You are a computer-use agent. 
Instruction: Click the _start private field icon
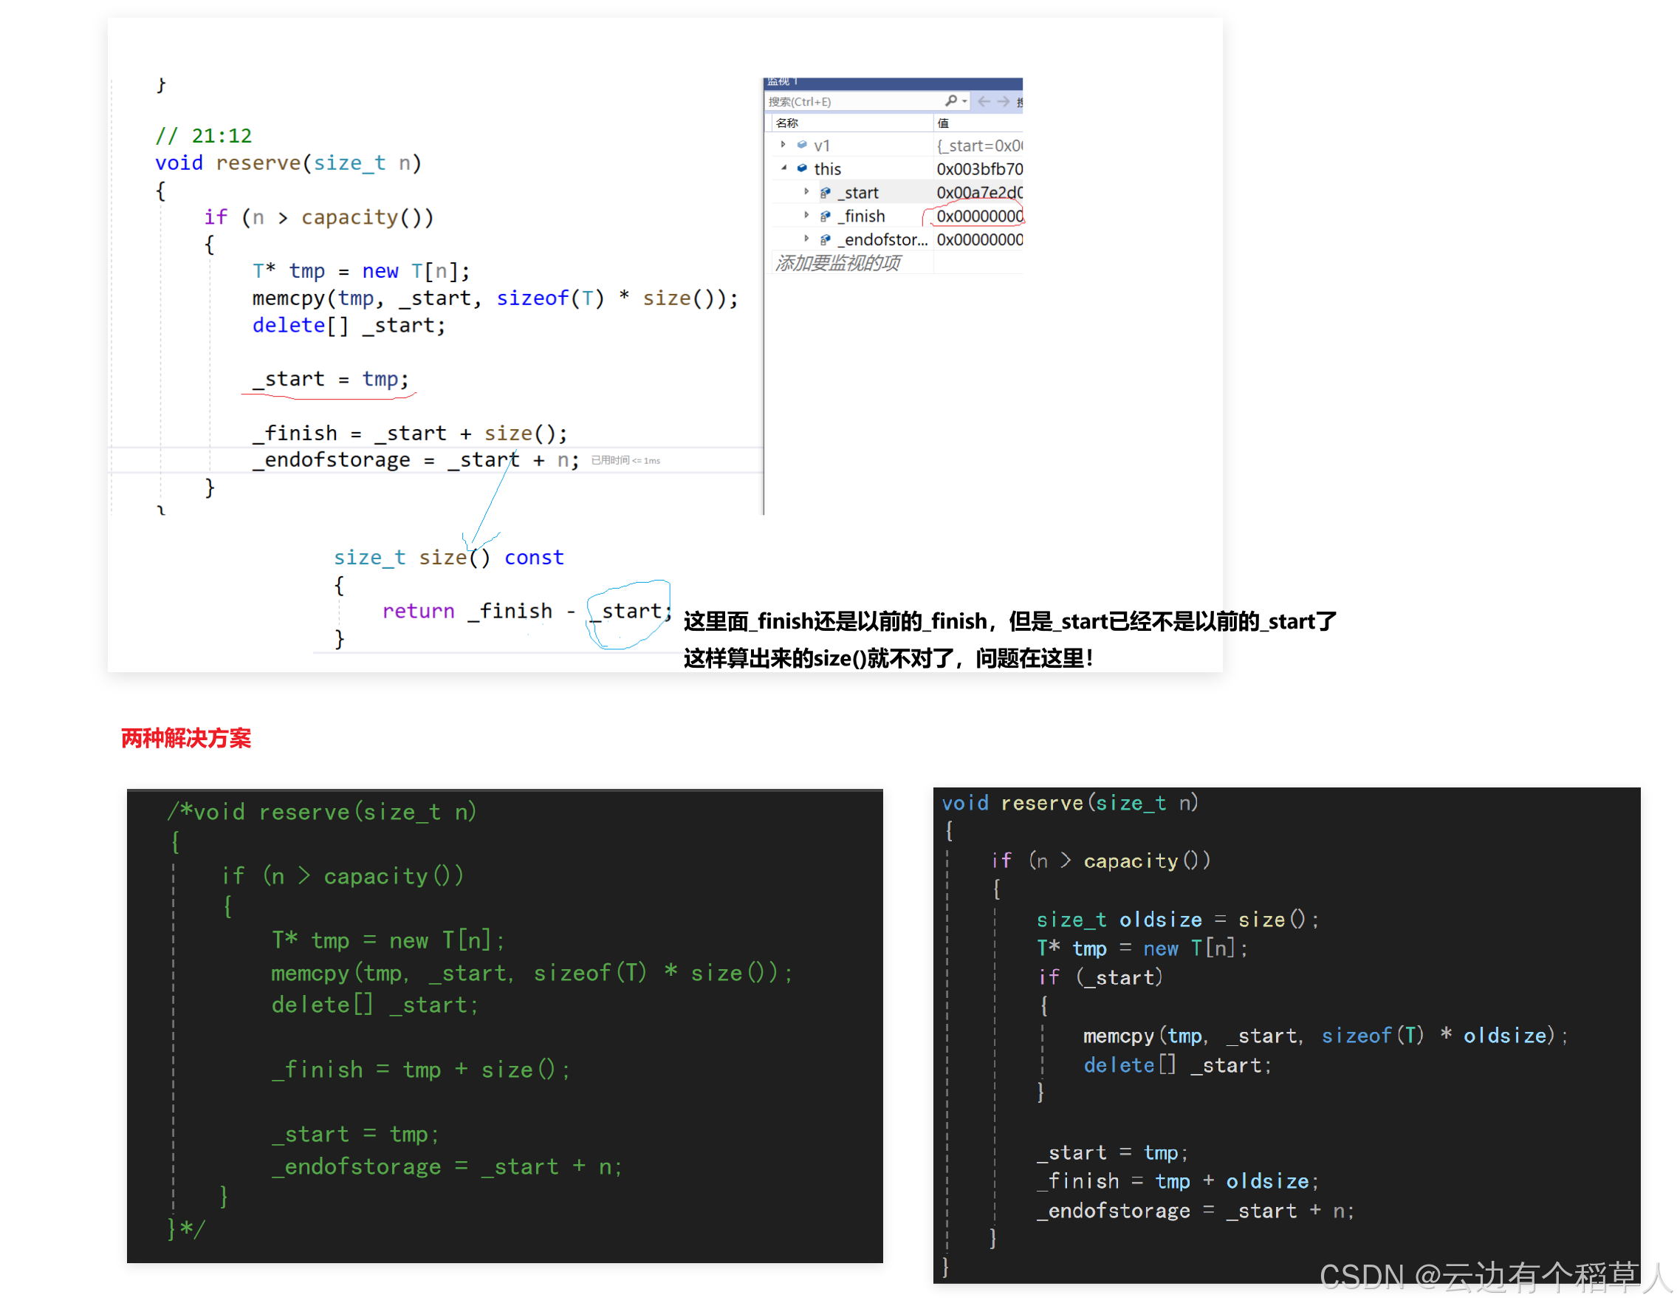click(x=825, y=193)
